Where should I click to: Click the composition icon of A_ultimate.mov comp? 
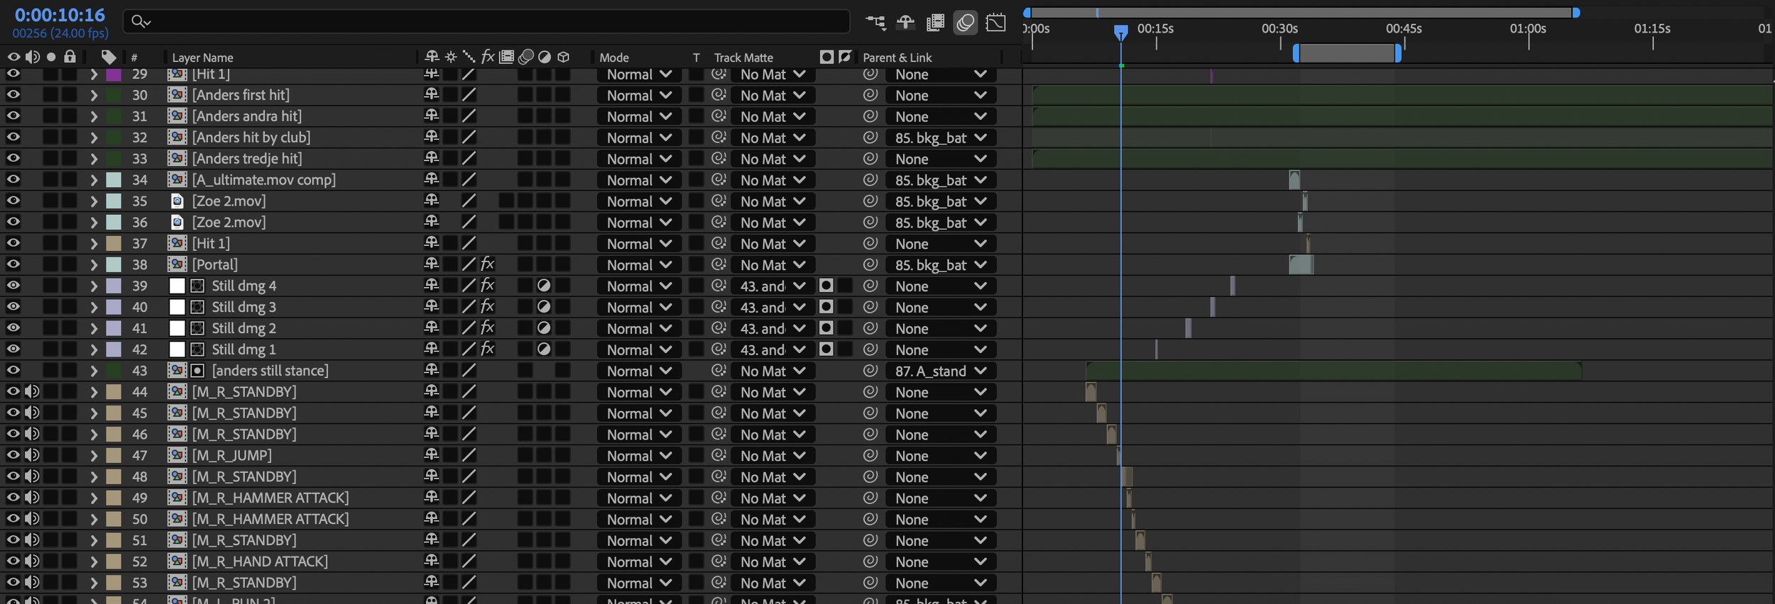177,180
